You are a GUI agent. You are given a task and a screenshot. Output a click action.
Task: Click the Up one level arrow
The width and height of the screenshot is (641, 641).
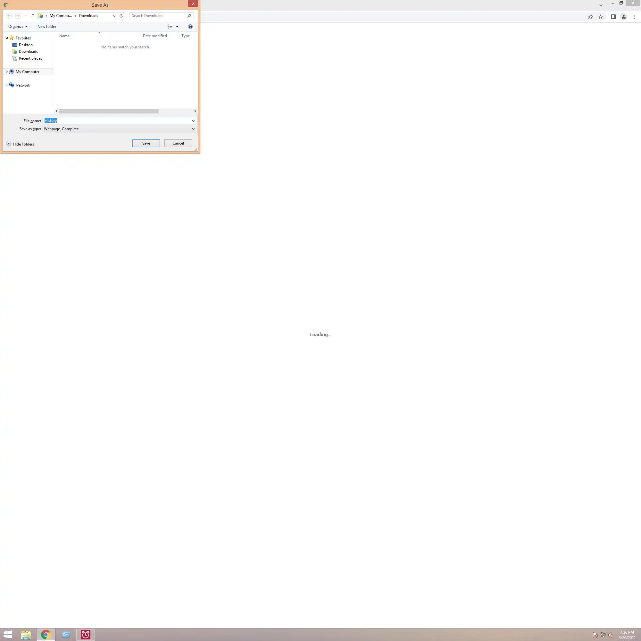coord(33,16)
